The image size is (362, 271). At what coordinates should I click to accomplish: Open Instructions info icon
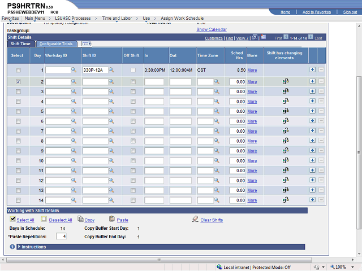[x=12, y=247]
